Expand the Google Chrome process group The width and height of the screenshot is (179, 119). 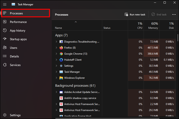pos(56,54)
